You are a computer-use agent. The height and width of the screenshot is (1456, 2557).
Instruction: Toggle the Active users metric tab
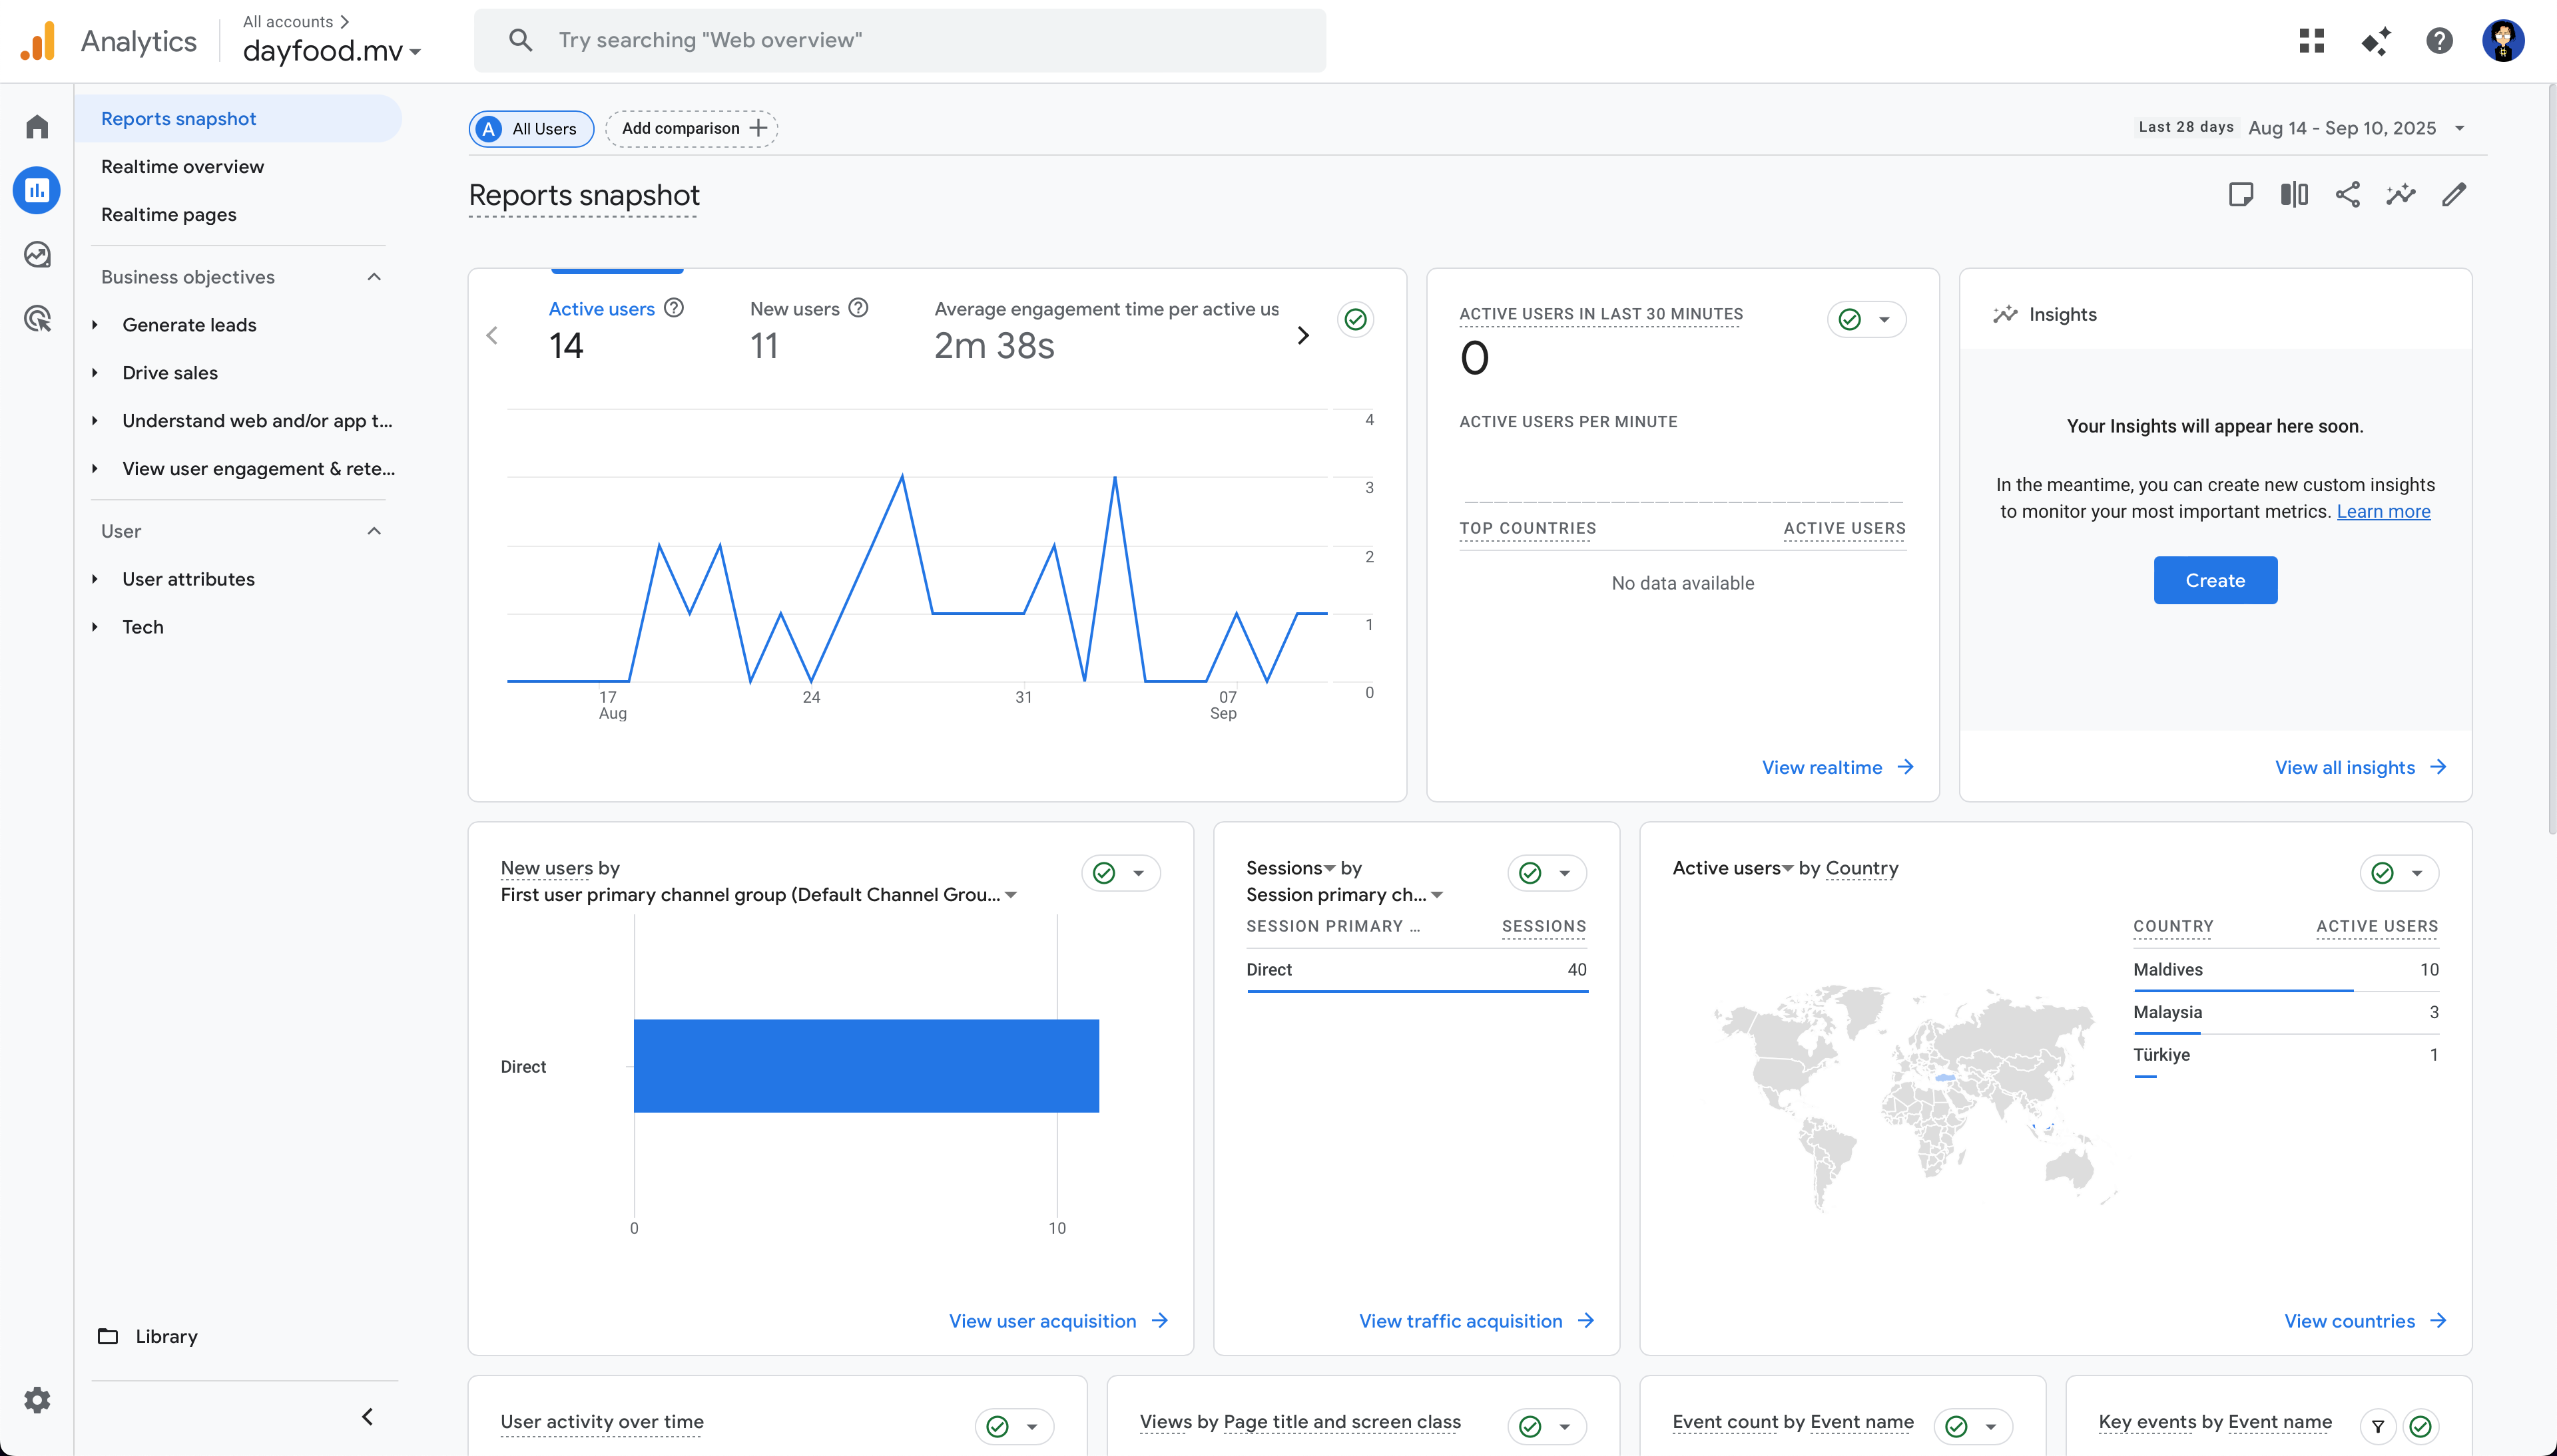pyautogui.click(x=601, y=309)
